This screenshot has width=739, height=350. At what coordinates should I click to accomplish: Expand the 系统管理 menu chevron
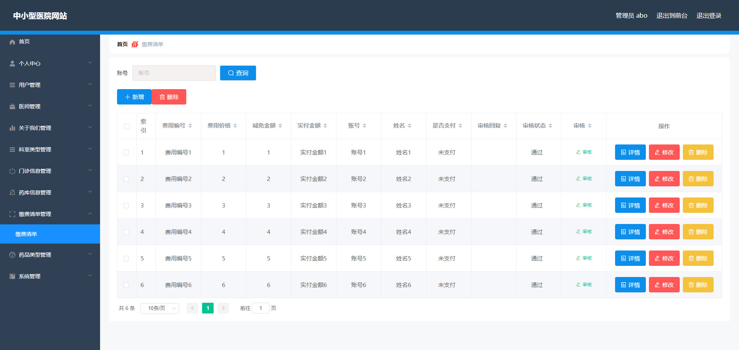click(x=90, y=275)
